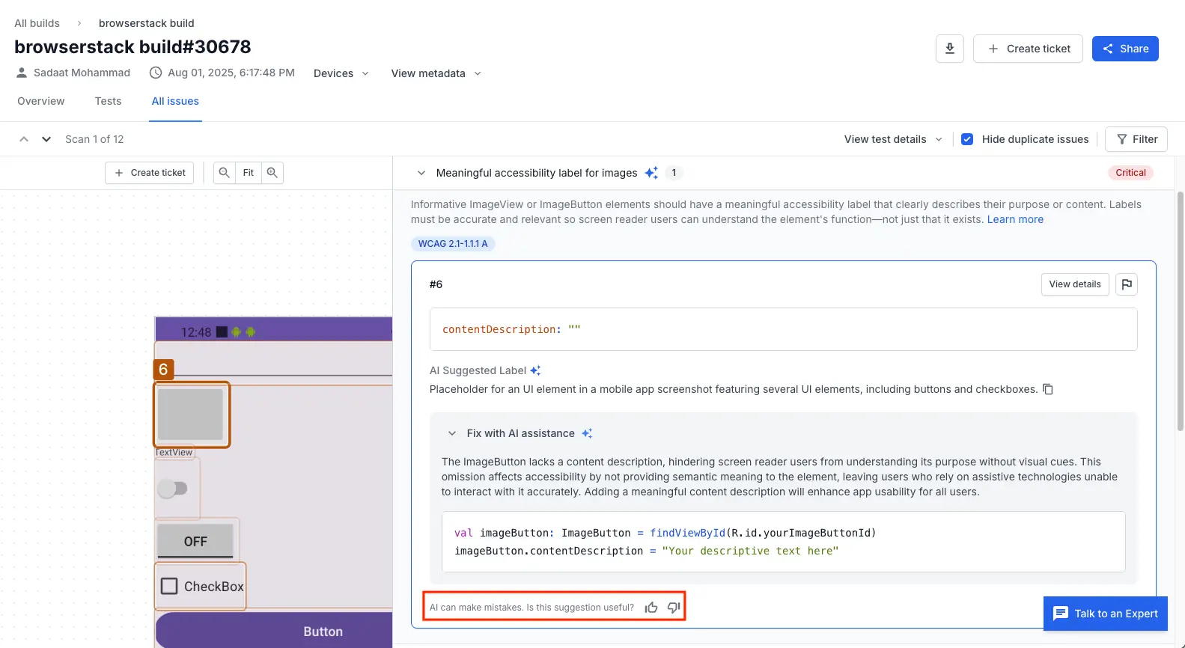Expand the View metadata dropdown
The image size is (1185, 648).
pyautogui.click(x=436, y=73)
